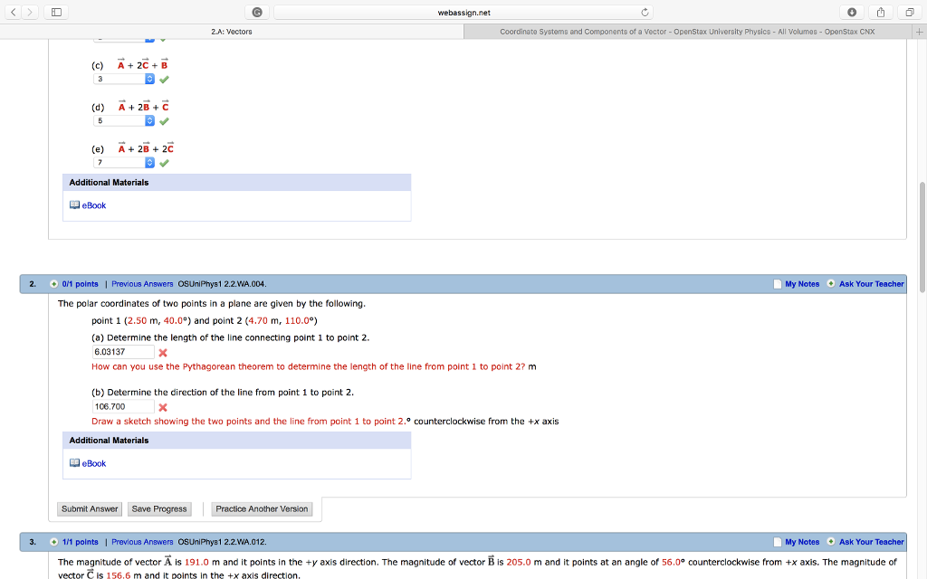Show the Safari sidebar
The image size is (927, 579).
point(57,12)
